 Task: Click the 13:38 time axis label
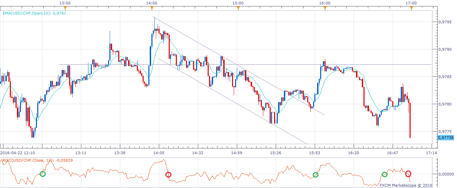(x=120, y=153)
